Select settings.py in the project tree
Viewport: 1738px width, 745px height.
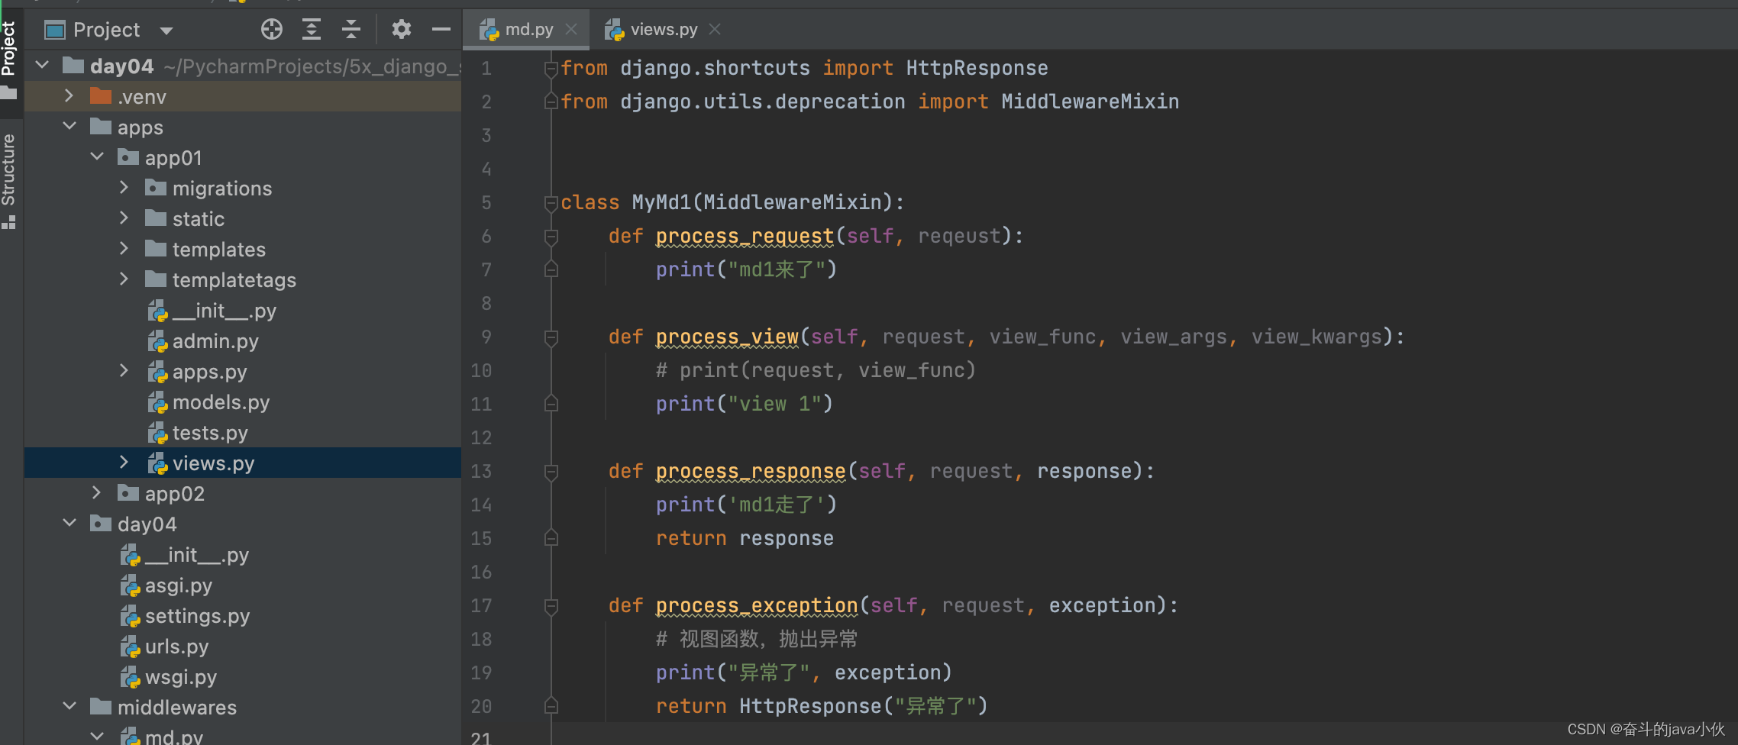point(243,616)
